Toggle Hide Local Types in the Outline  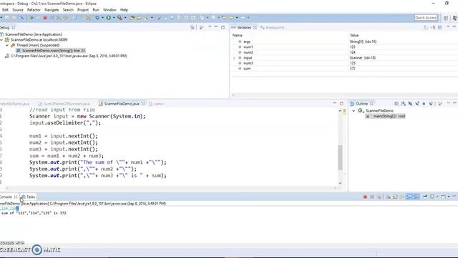431,103
